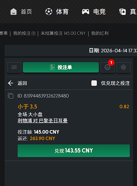Viewport: 137px width, 186px height.
Task: Open the list view icon button
Action: [14, 67]
